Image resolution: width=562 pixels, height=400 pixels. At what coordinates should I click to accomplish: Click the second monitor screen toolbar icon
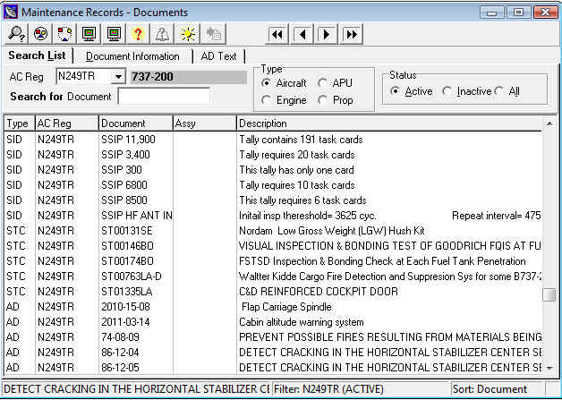coord(114,34)
